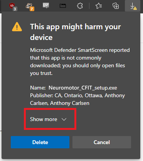Click the Microsoft Defender SmartScreen description text

(x=80, y=61)
